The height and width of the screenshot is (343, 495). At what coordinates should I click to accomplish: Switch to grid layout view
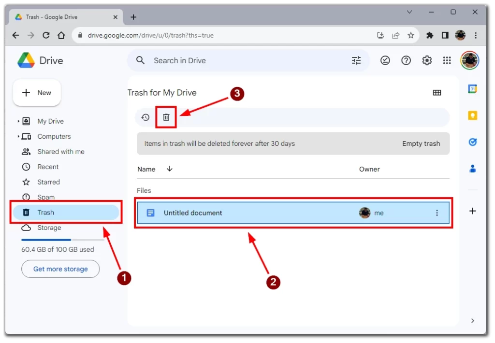click(x=437, y=92)
